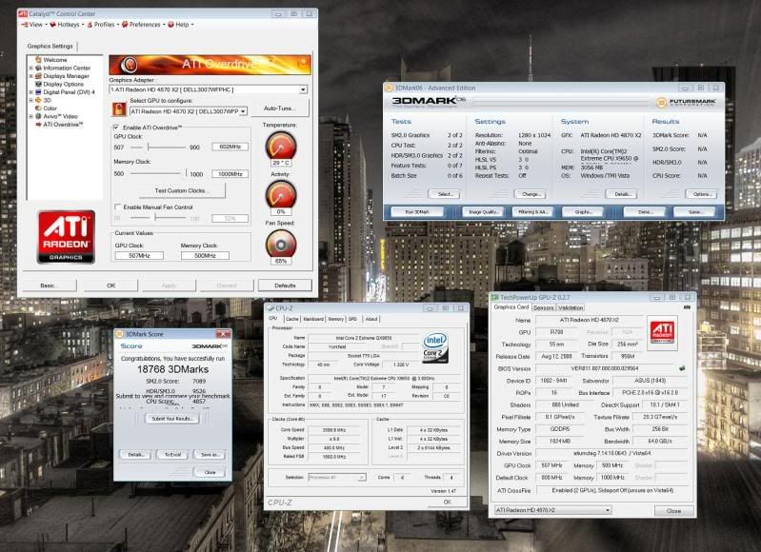
Task: Click Submit Your Results button
Action: click(x=172, y=418)
